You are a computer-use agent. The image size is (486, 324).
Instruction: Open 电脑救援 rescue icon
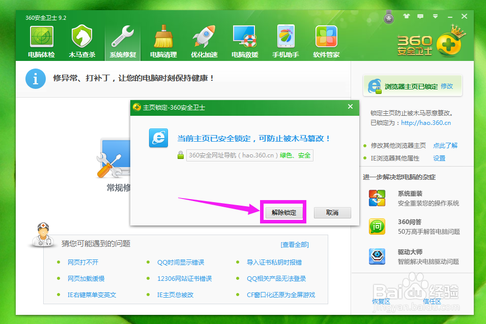pyautogui.click(x=245, y=37)
